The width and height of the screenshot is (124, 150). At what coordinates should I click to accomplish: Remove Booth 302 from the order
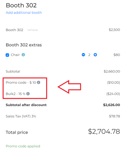pyautogui.click(x=32, y=30)
